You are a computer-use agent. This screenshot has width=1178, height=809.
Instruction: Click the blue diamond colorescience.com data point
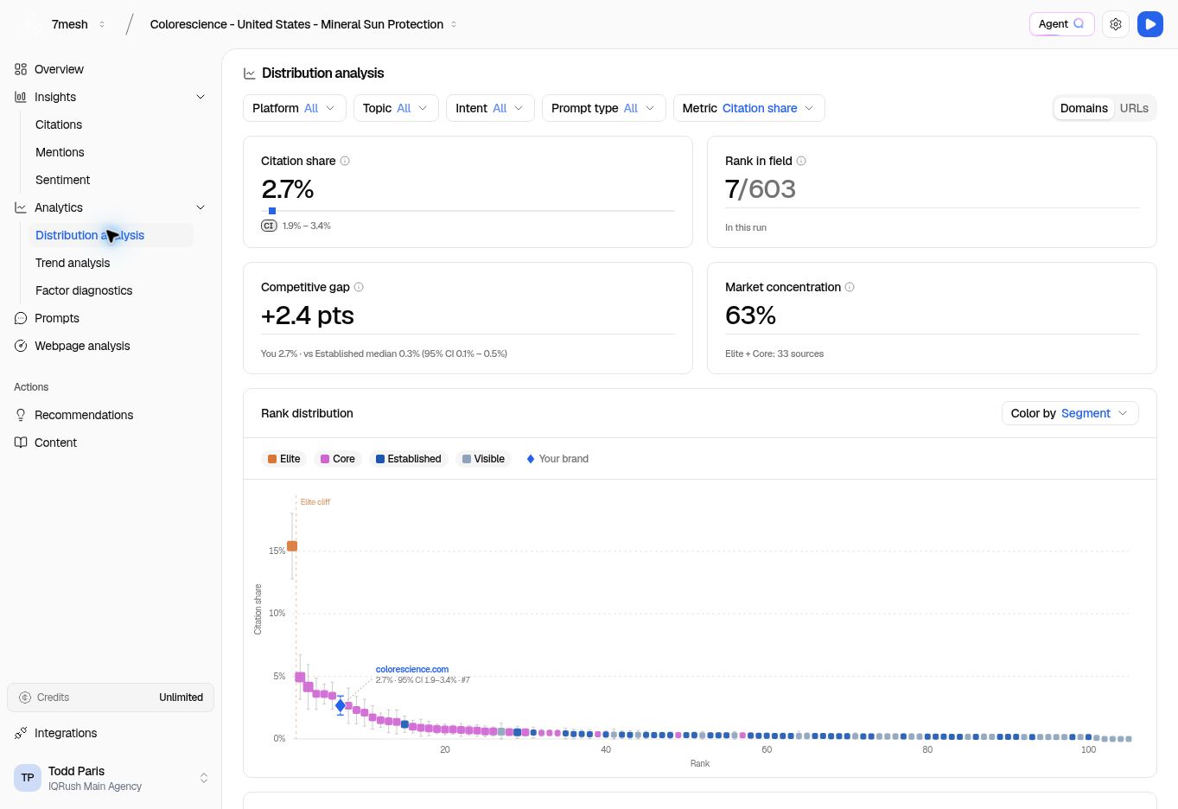pyautogui.click(x=341, y=706)
